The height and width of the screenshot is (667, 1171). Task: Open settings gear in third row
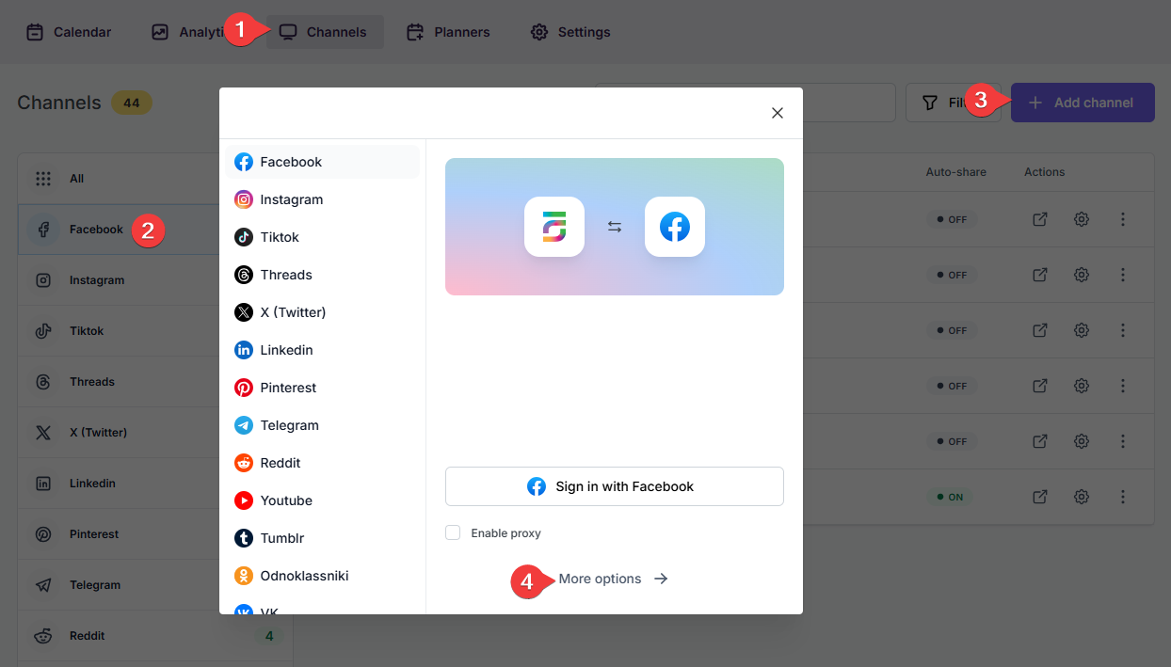point(1082,330)
